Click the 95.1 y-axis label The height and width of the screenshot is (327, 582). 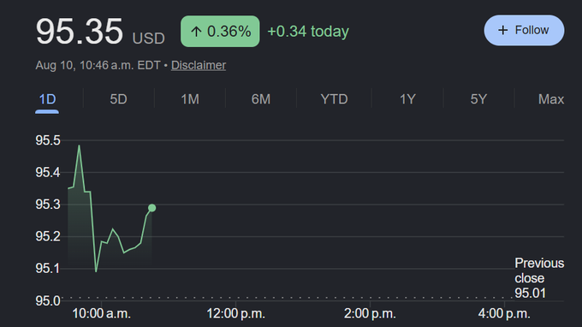pos(48,268)
